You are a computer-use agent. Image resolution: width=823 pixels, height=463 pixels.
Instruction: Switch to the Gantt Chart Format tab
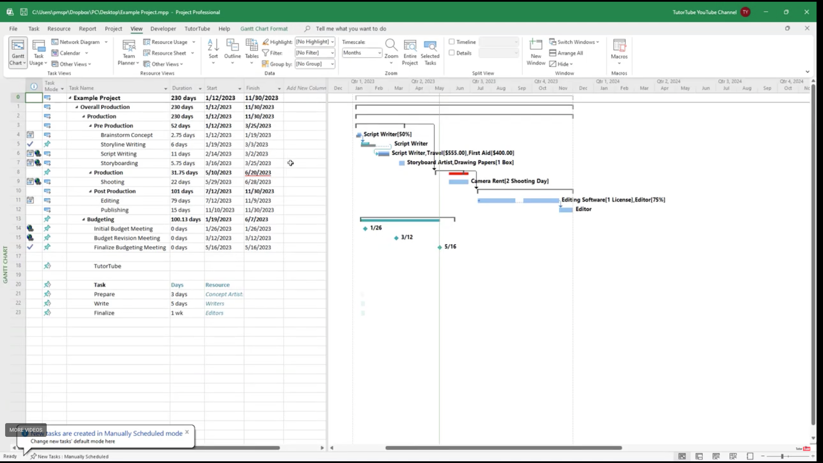264,29
